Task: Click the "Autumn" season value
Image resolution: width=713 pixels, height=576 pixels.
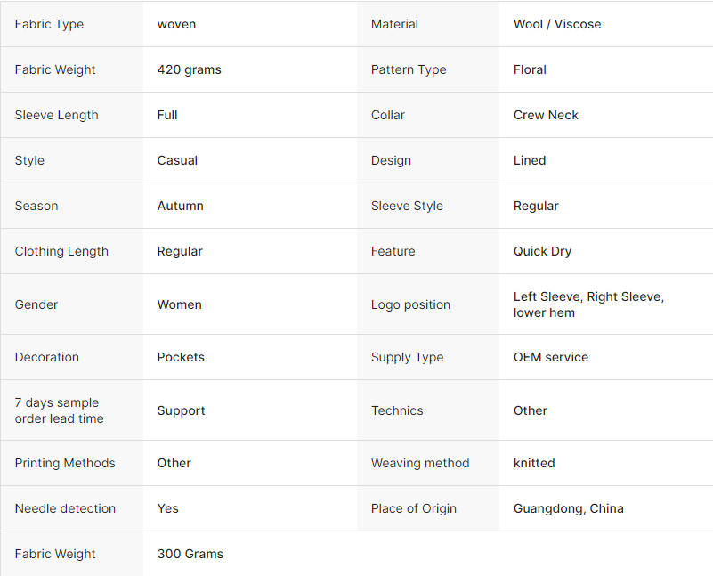Action: (180, 206)
